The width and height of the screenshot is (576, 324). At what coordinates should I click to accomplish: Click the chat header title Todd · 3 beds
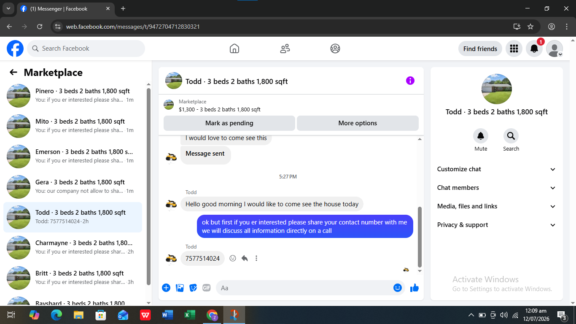[237, 81]
